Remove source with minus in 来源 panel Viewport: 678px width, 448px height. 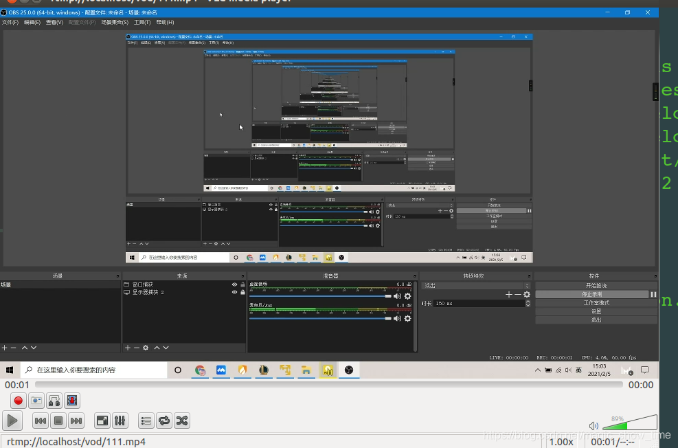(x=136, y=348)
